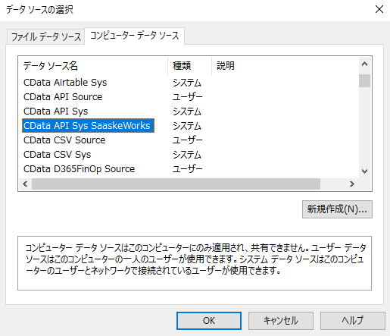Click the vertical scrollbar down arrow
Screen dimensions: 390x336
coord(364,171)
